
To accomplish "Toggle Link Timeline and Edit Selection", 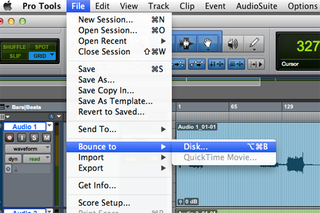I will 216,65.
